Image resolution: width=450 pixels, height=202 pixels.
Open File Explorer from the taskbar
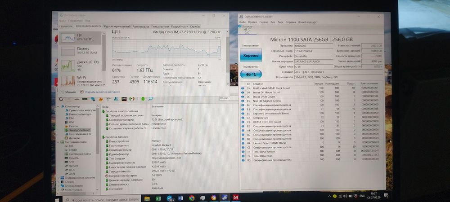147,198
